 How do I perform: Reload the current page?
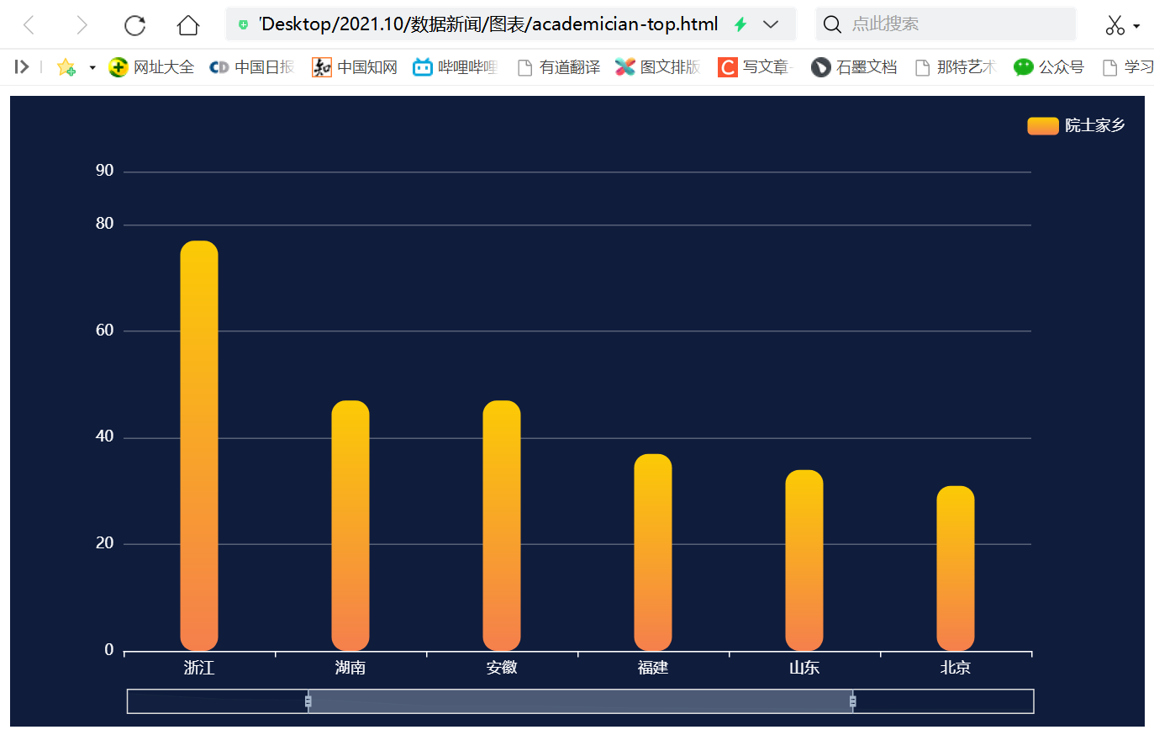pyautogui.click(x=134, y=25)
